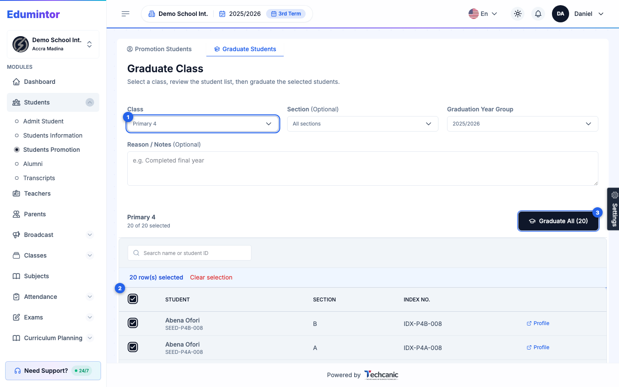The height and width of the screenshot is (387, 619).
Task: Select the Graduate Students tab
Action: click(x=245, y=49)
